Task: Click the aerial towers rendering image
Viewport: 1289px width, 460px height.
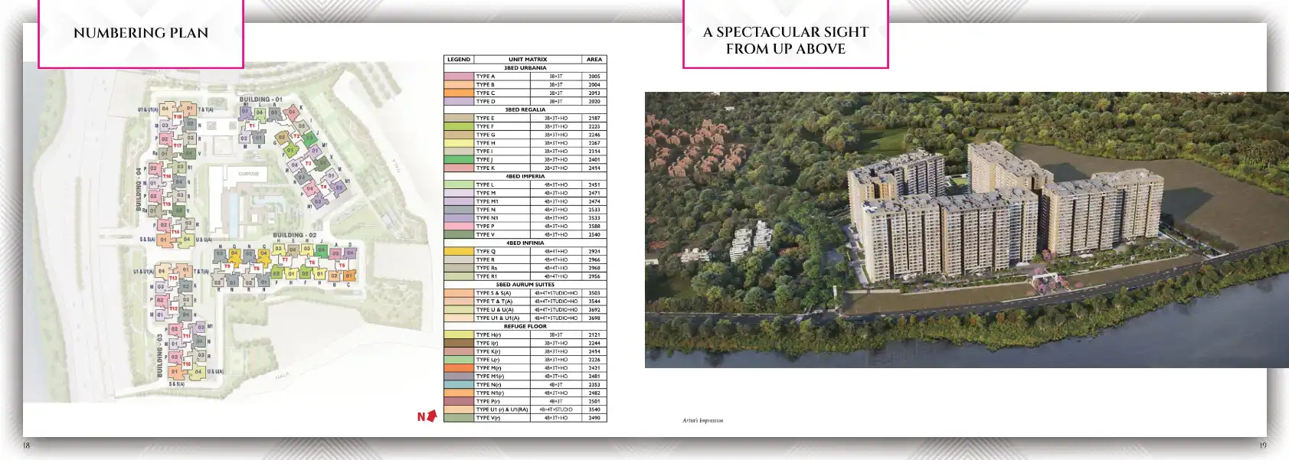Action: pyautogui.click(x=967, y=230)
